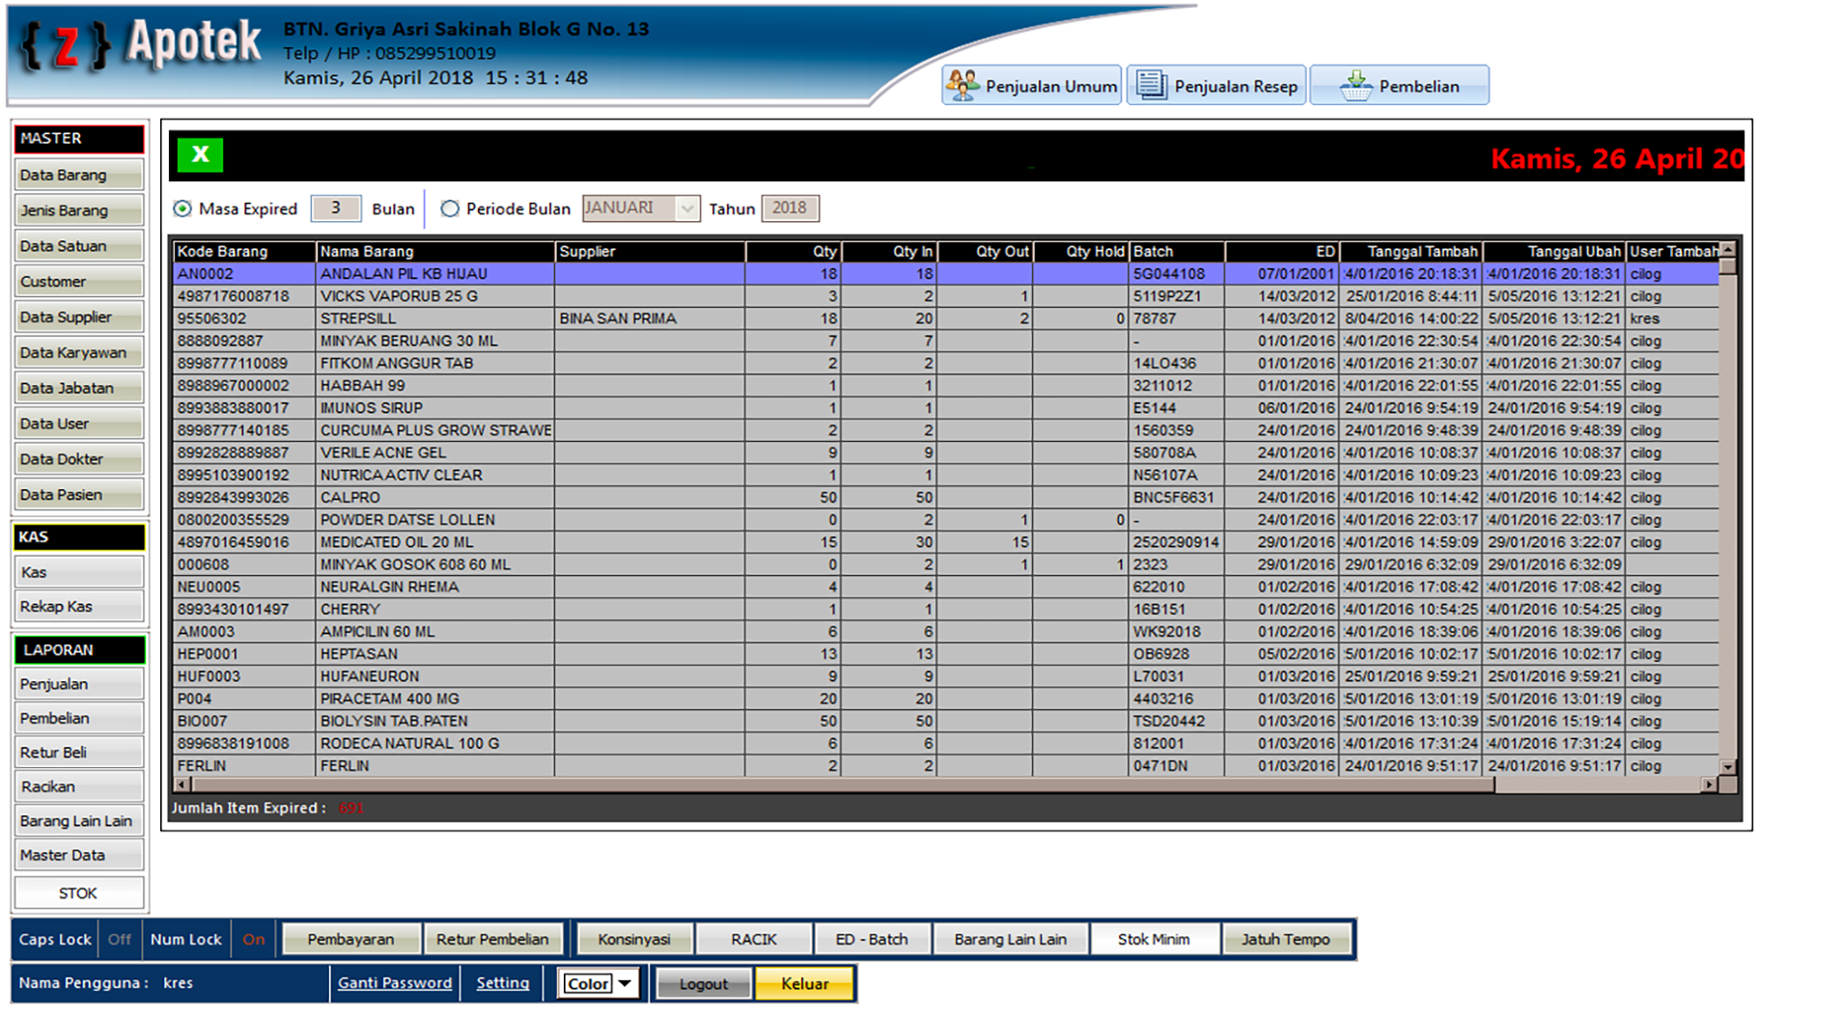Click the Penjualan Umum people icon
1842x1017 pixels.
(963, 85)
